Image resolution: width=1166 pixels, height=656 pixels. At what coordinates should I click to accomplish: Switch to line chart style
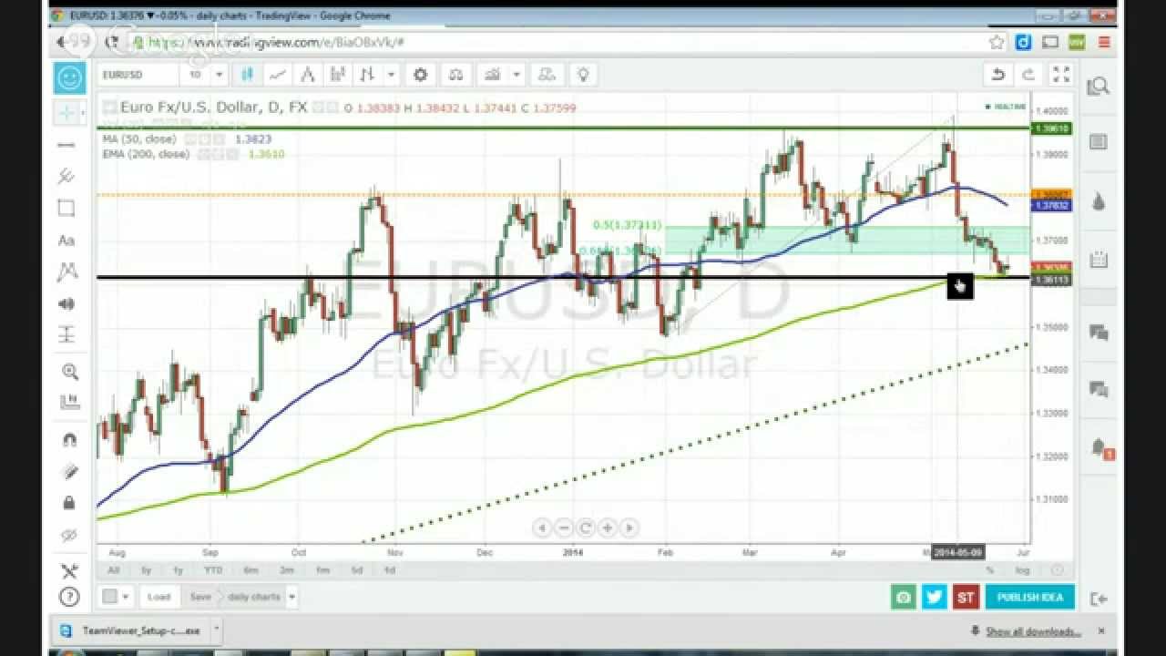(278, 75)
